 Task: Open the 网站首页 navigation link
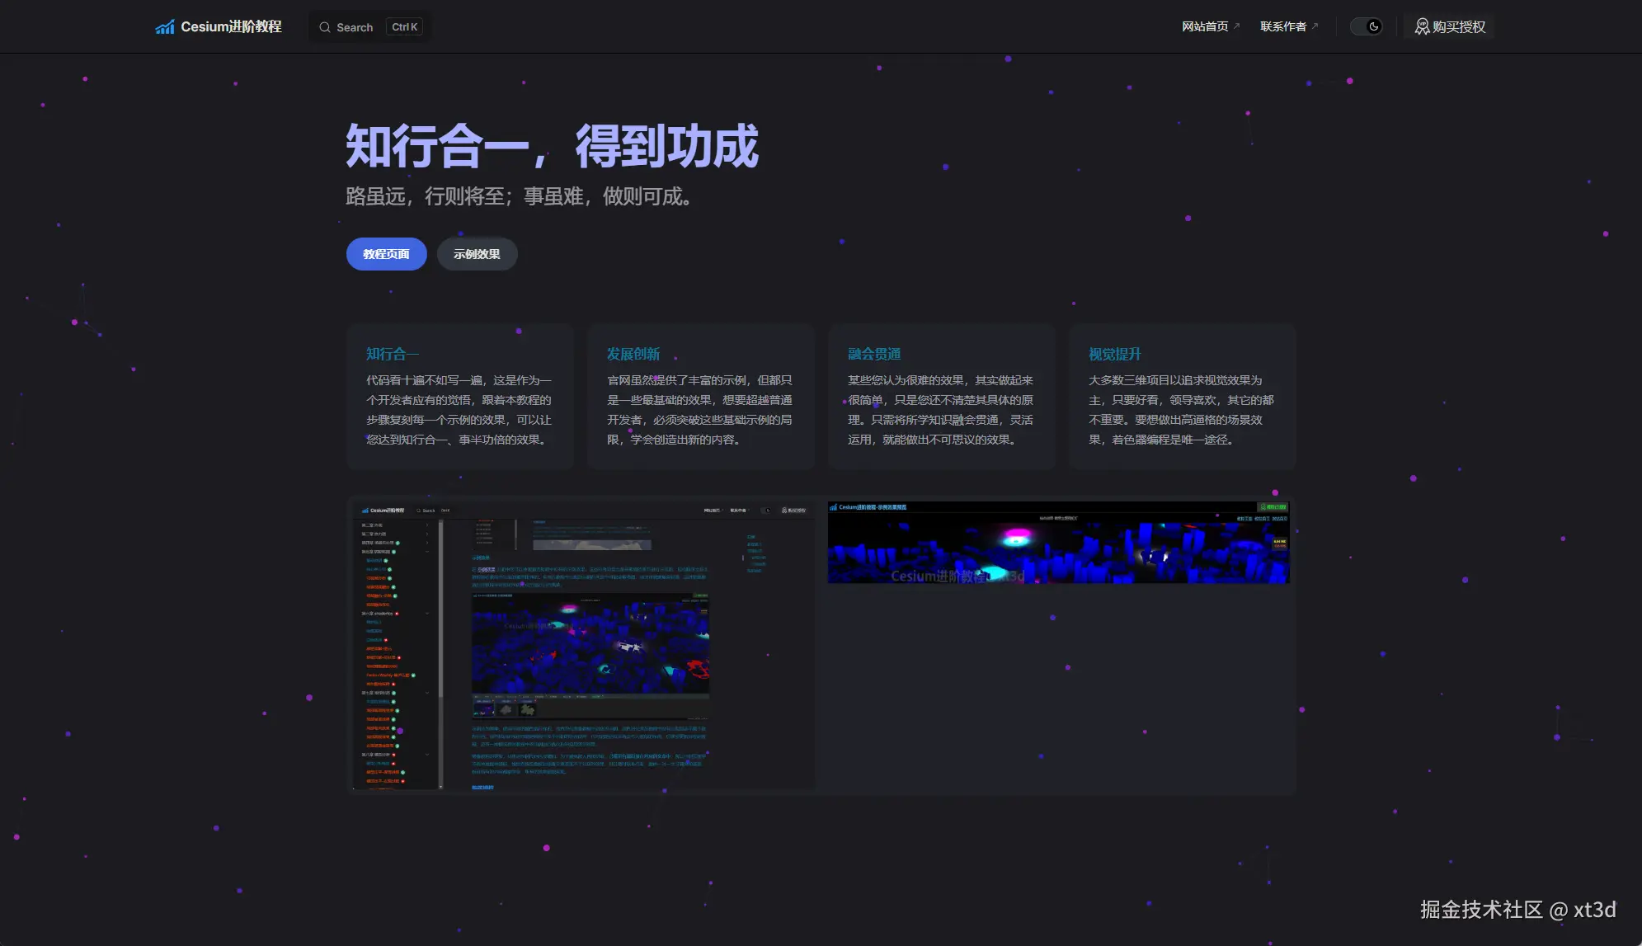1207,26
